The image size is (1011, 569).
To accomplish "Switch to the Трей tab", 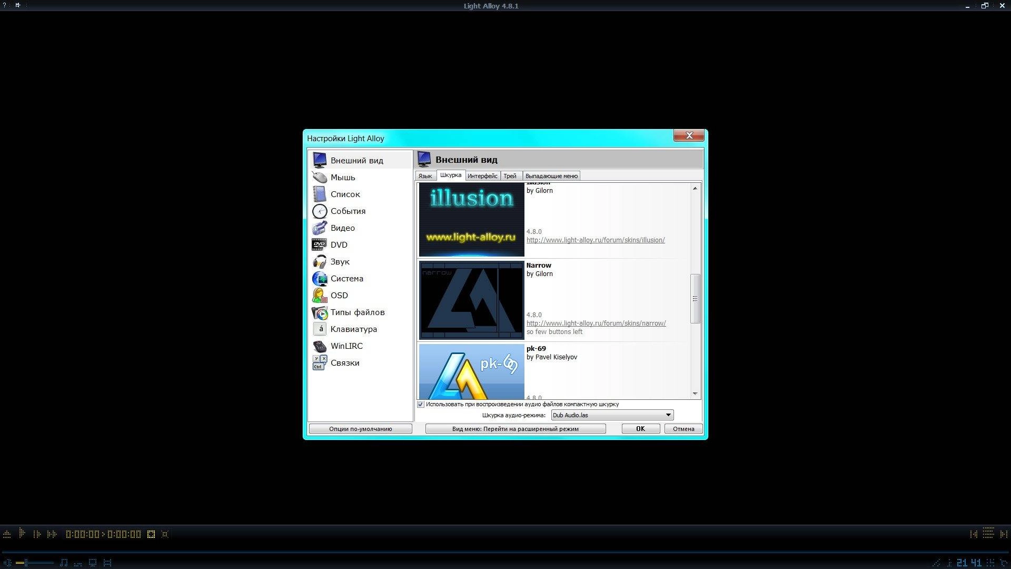I will (510, 176).
